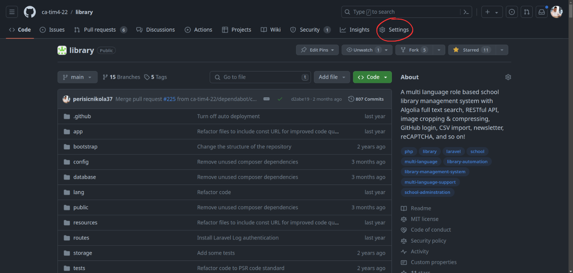The image size is (573, 273).
Task: Open the About section gear icon
Action: 508,77
